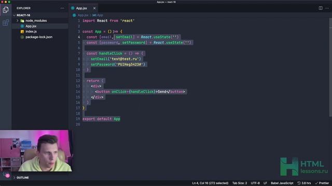Open the Extensions view in the activity bar

[6, 23]
